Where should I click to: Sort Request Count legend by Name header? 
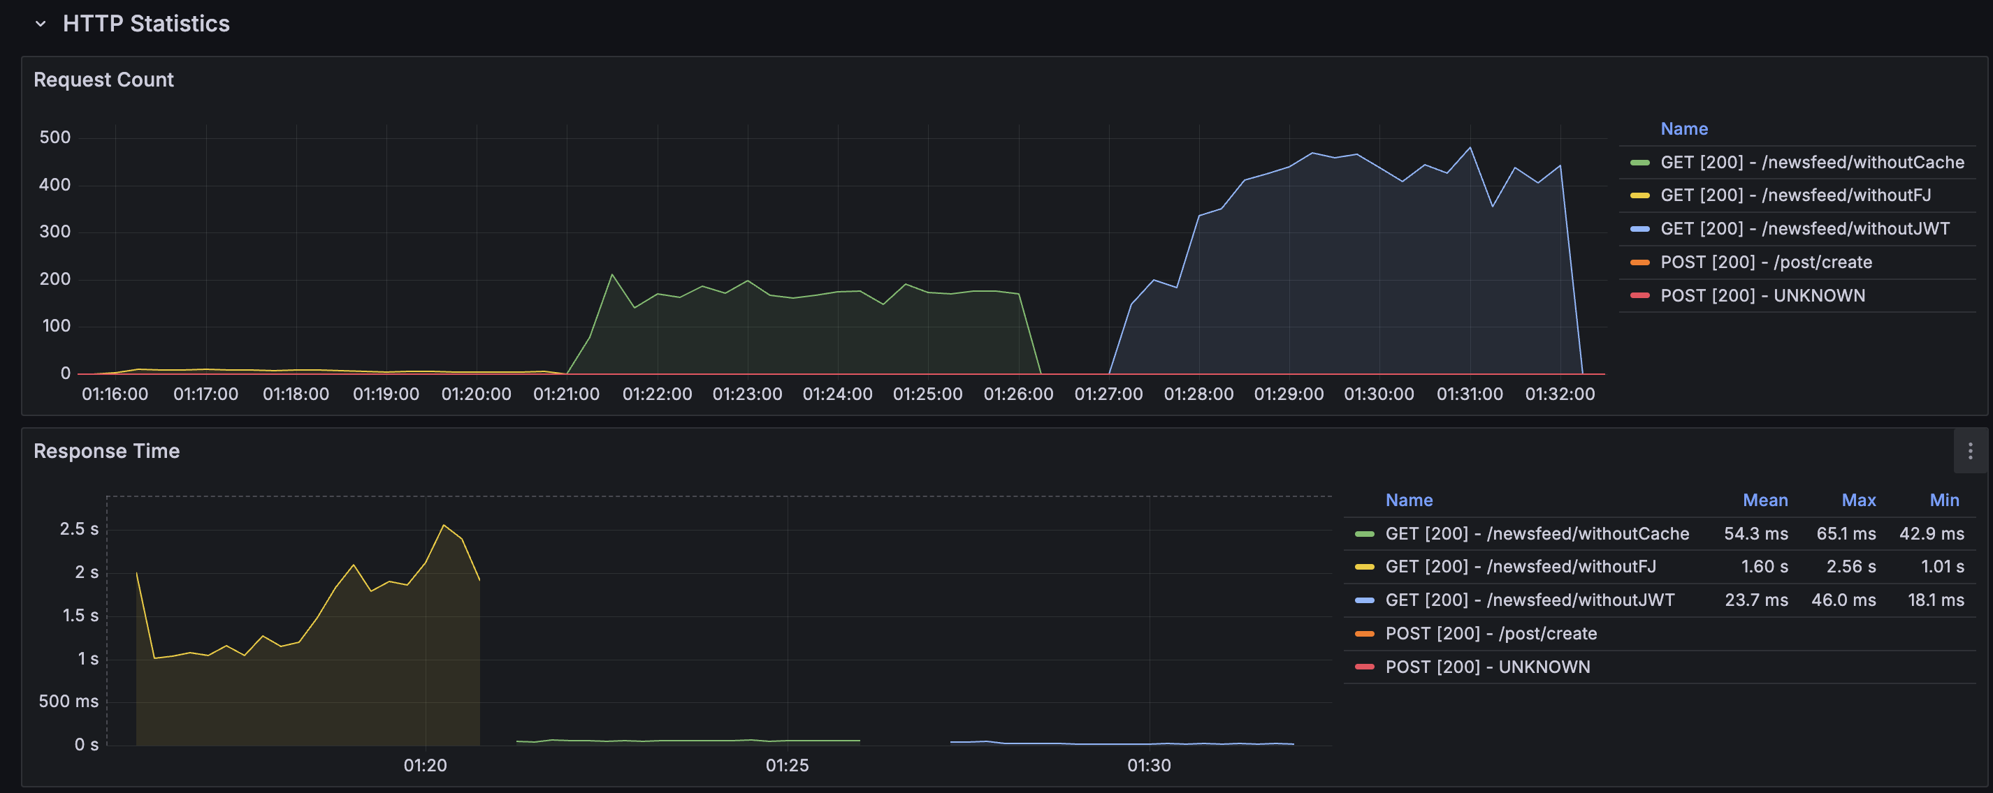[1683, 129]
